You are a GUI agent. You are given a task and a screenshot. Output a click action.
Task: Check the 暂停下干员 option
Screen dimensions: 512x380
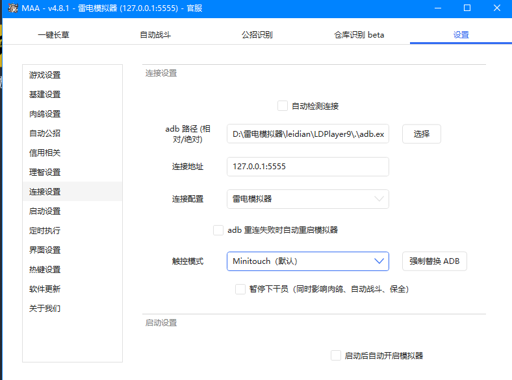(240, 289)
